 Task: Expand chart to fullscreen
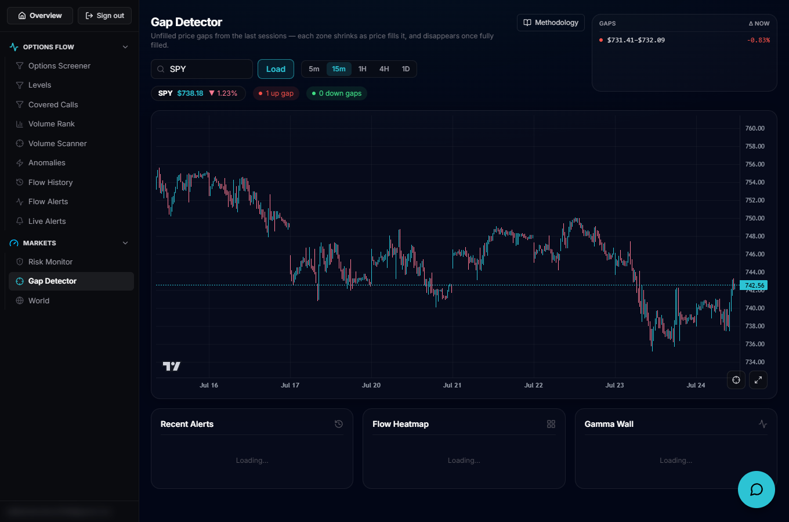(758, 380)
